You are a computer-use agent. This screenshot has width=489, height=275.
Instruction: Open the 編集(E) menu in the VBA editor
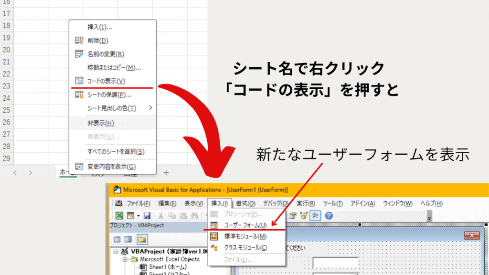pos(167,203)
